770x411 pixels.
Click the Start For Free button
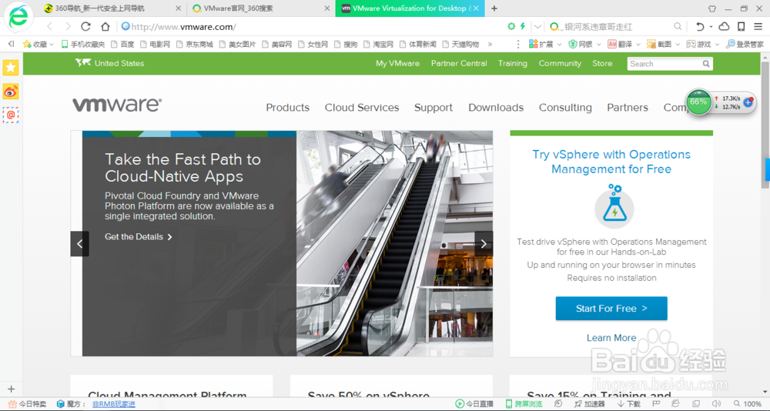(x=611, y=309)
